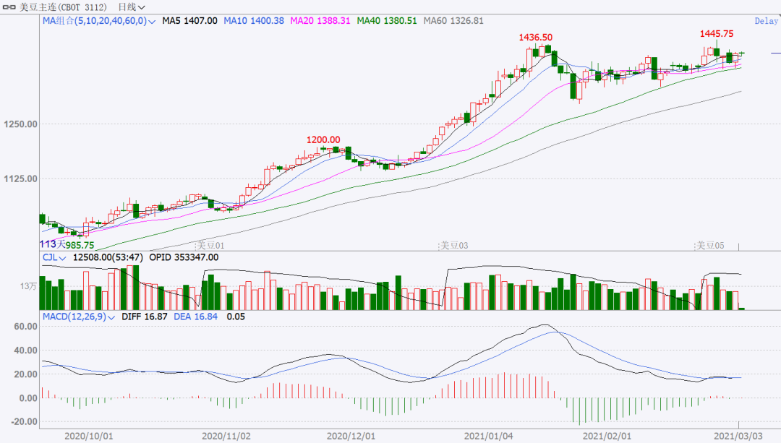Click the 美豆05 contract marker

[710, 246]
